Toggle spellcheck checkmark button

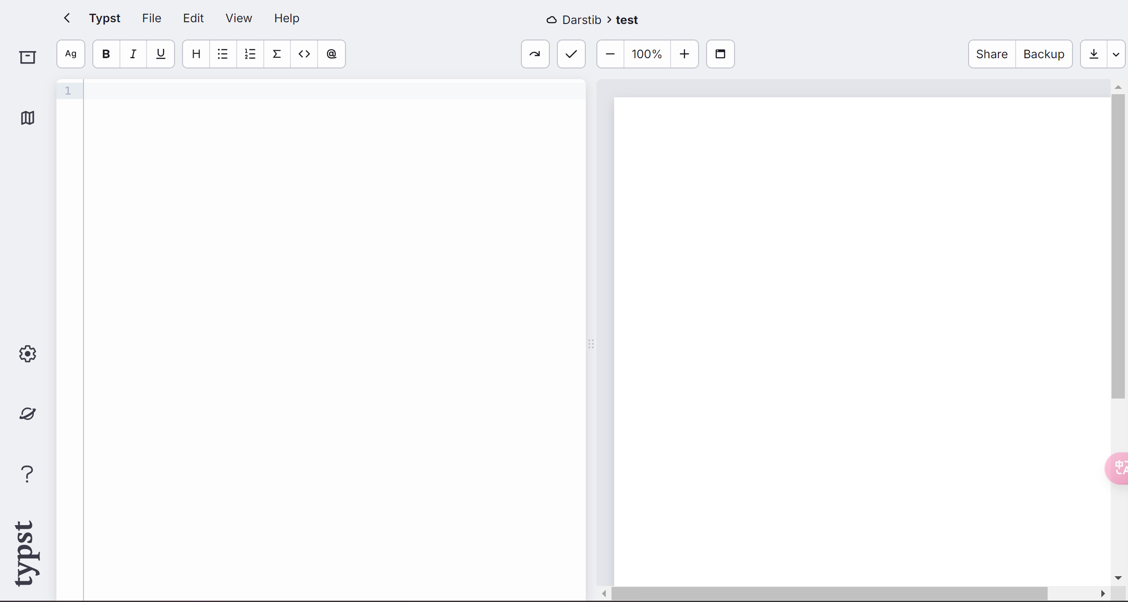point(571,54)
